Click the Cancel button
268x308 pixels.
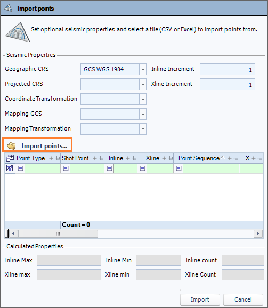[243, 299]
